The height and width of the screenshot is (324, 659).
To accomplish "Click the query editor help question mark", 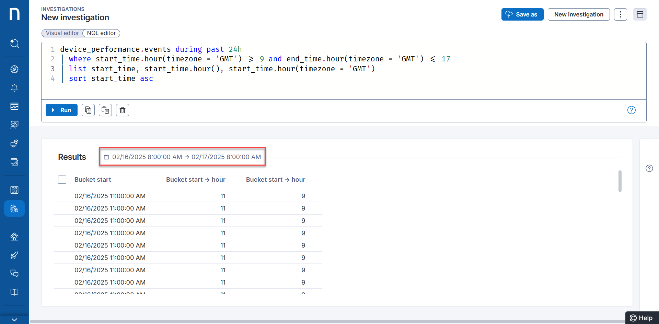I will pos(631,110).
